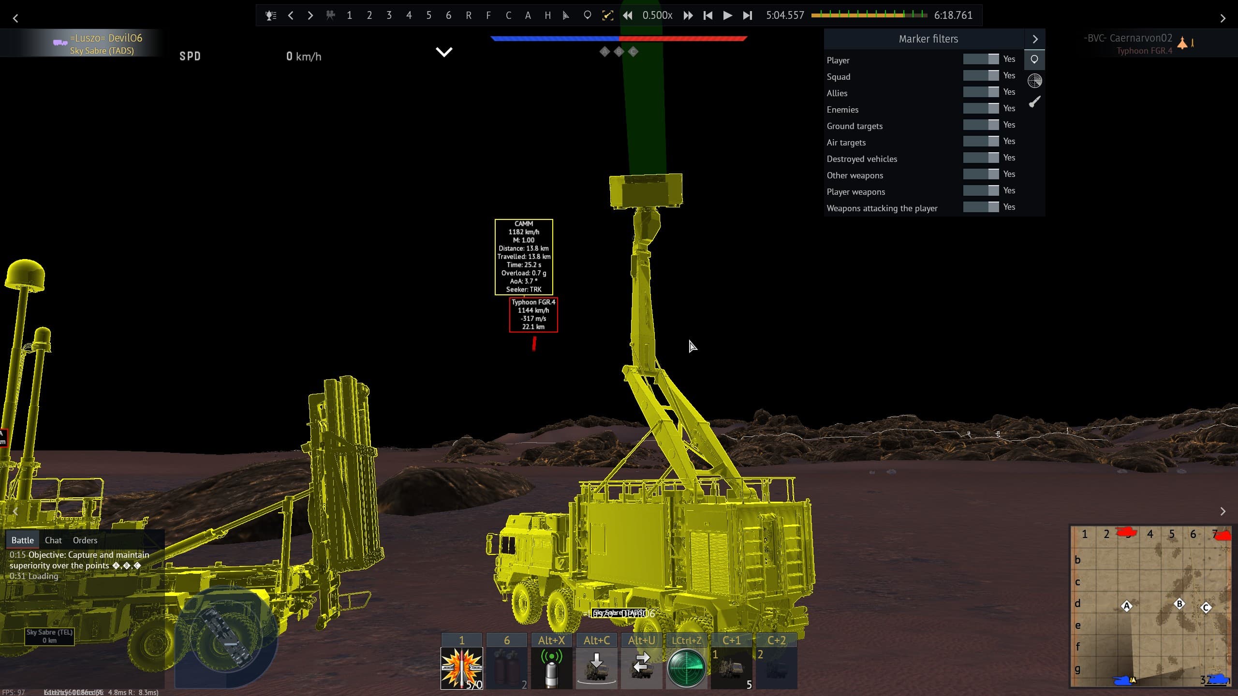Click the proximity-fuse shell action icon
This screenshot has height=696, width=1238.
point(551,668)
